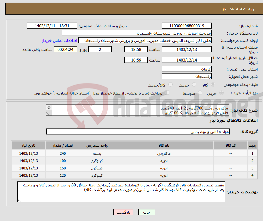The image size is (263, 221).
Task: Select the خدمت radio button
Action: pyautogui.click(x=194, y=85)
